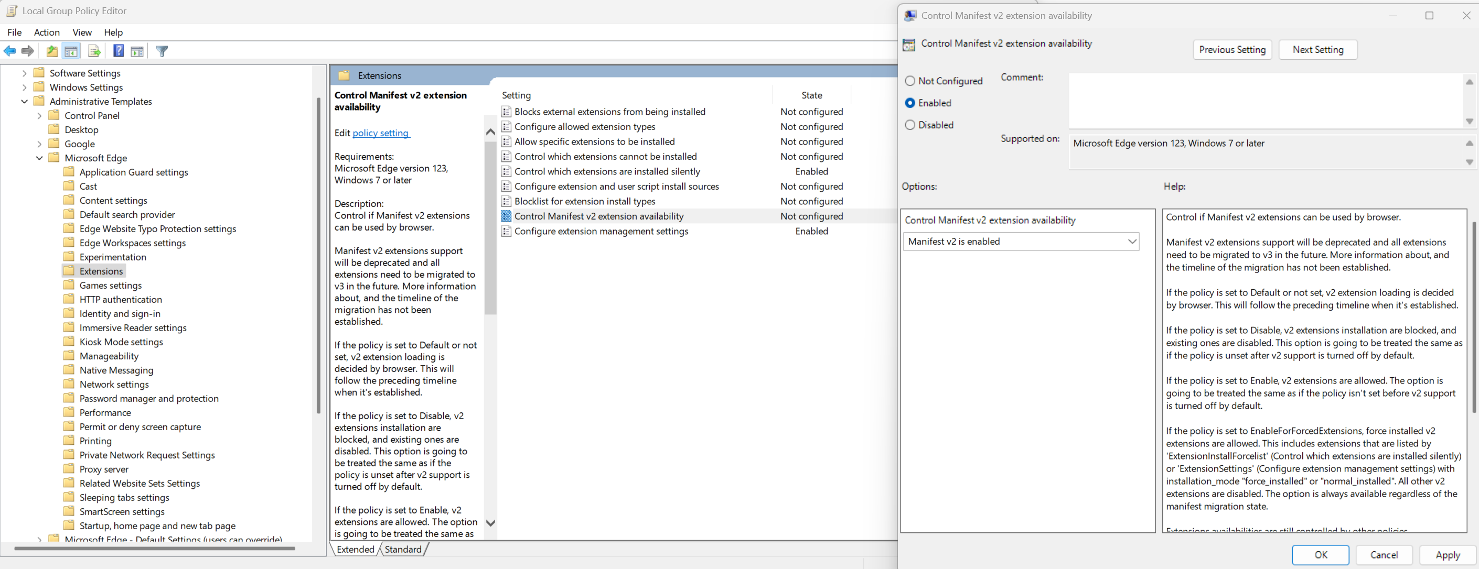Switch to the Extended tab
Screen dimensions: 1479x569
[x=356, y=550]
